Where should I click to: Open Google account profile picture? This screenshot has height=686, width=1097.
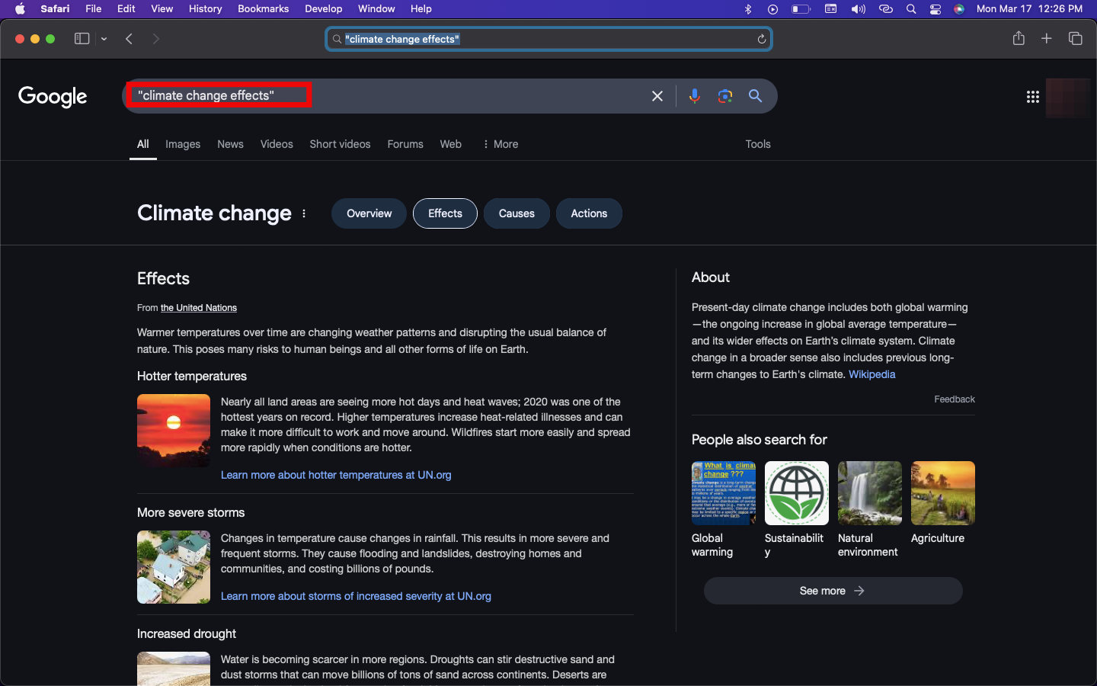tap(1069, 98)
